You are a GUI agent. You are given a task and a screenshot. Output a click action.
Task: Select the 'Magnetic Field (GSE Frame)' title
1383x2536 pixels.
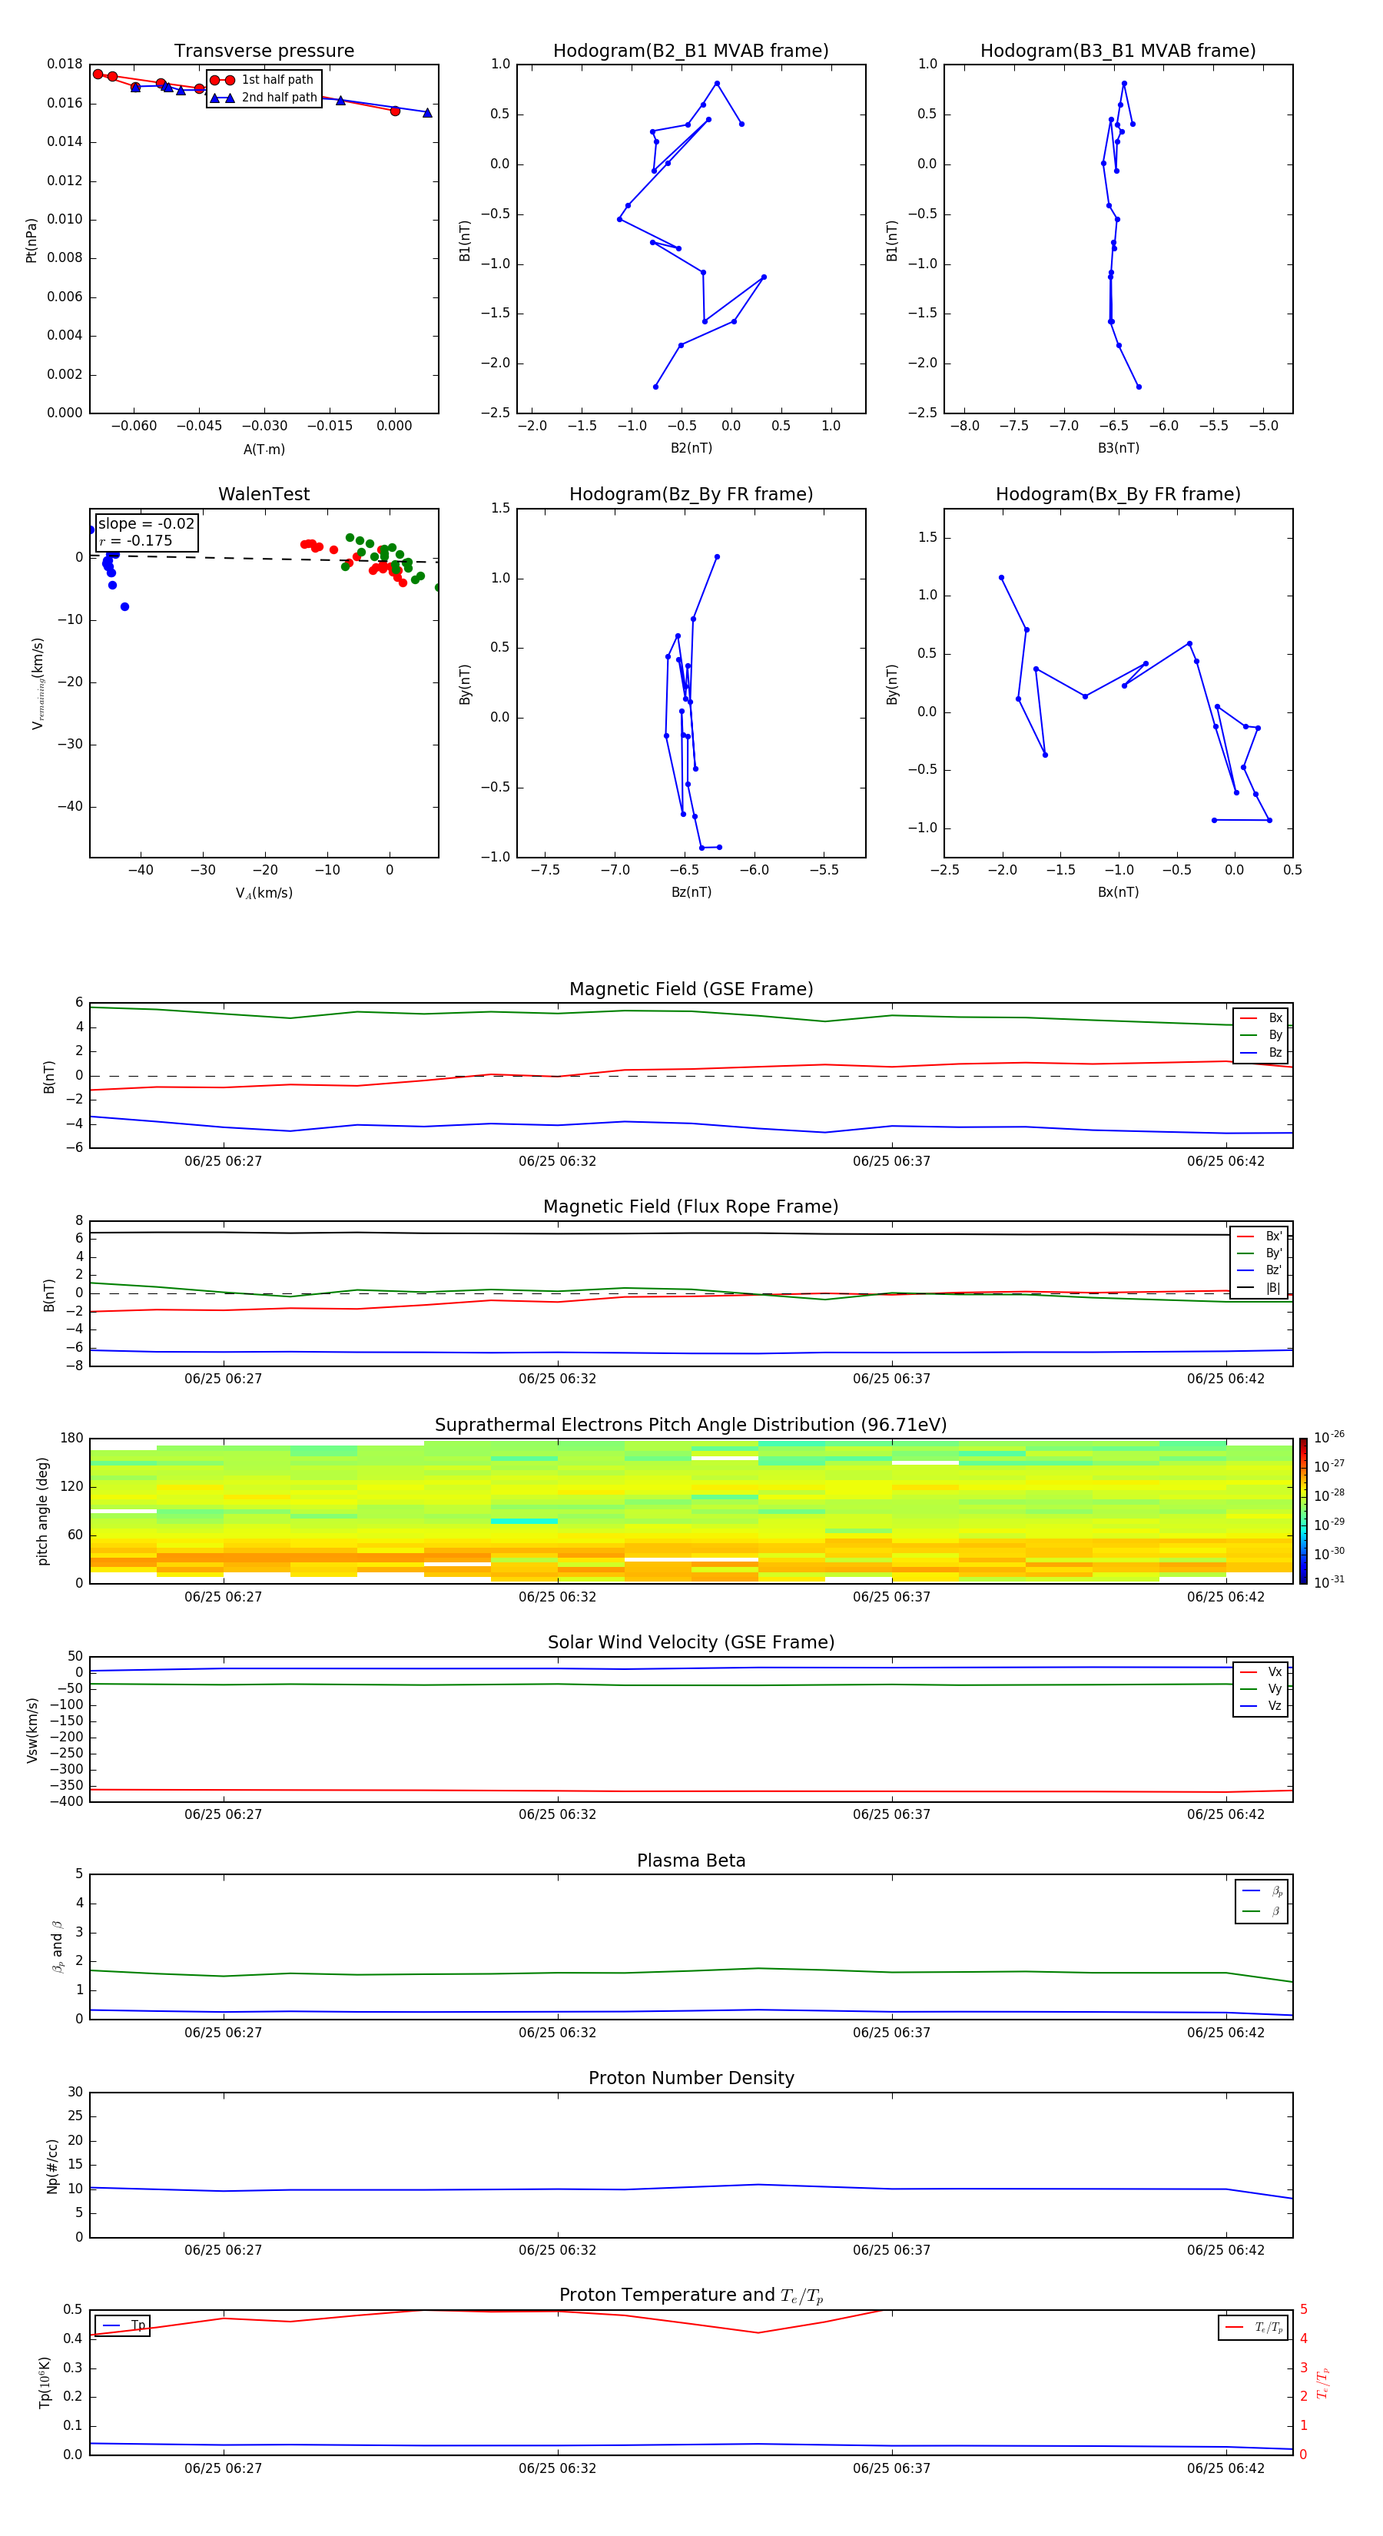coord(691,989)
